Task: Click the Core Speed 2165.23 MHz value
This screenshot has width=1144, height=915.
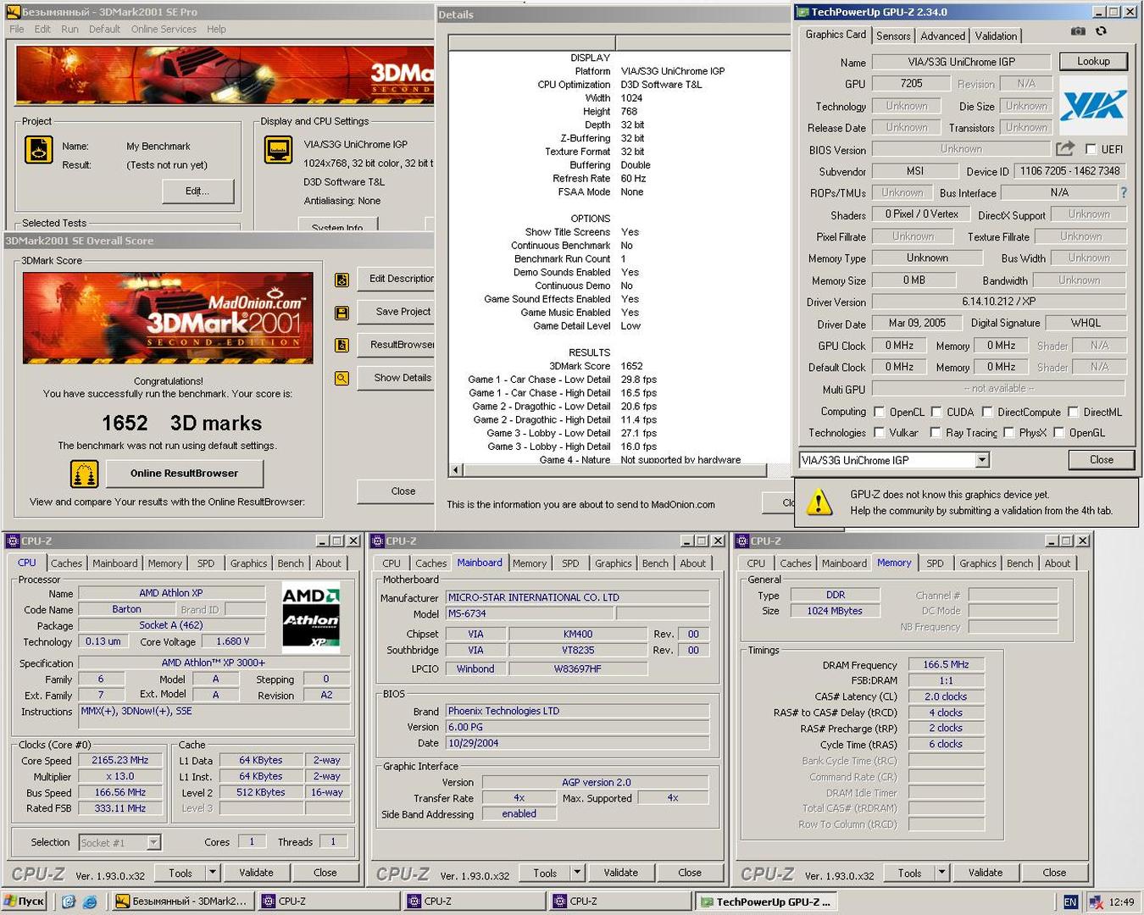Action: point(120,760)
